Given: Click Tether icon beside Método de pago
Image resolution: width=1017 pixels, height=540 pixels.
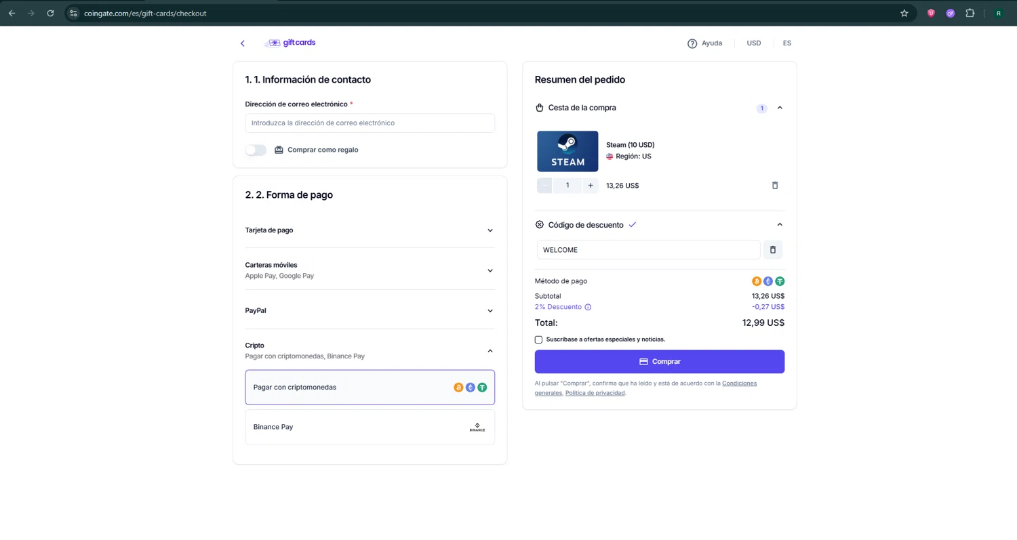Looking at the screenshot, I should point(780,281).
